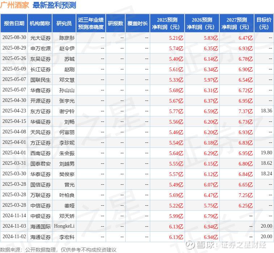Click the 中银证券 institution cell
The height and width of the screenshot is (253, 274).
pos(41,216)
